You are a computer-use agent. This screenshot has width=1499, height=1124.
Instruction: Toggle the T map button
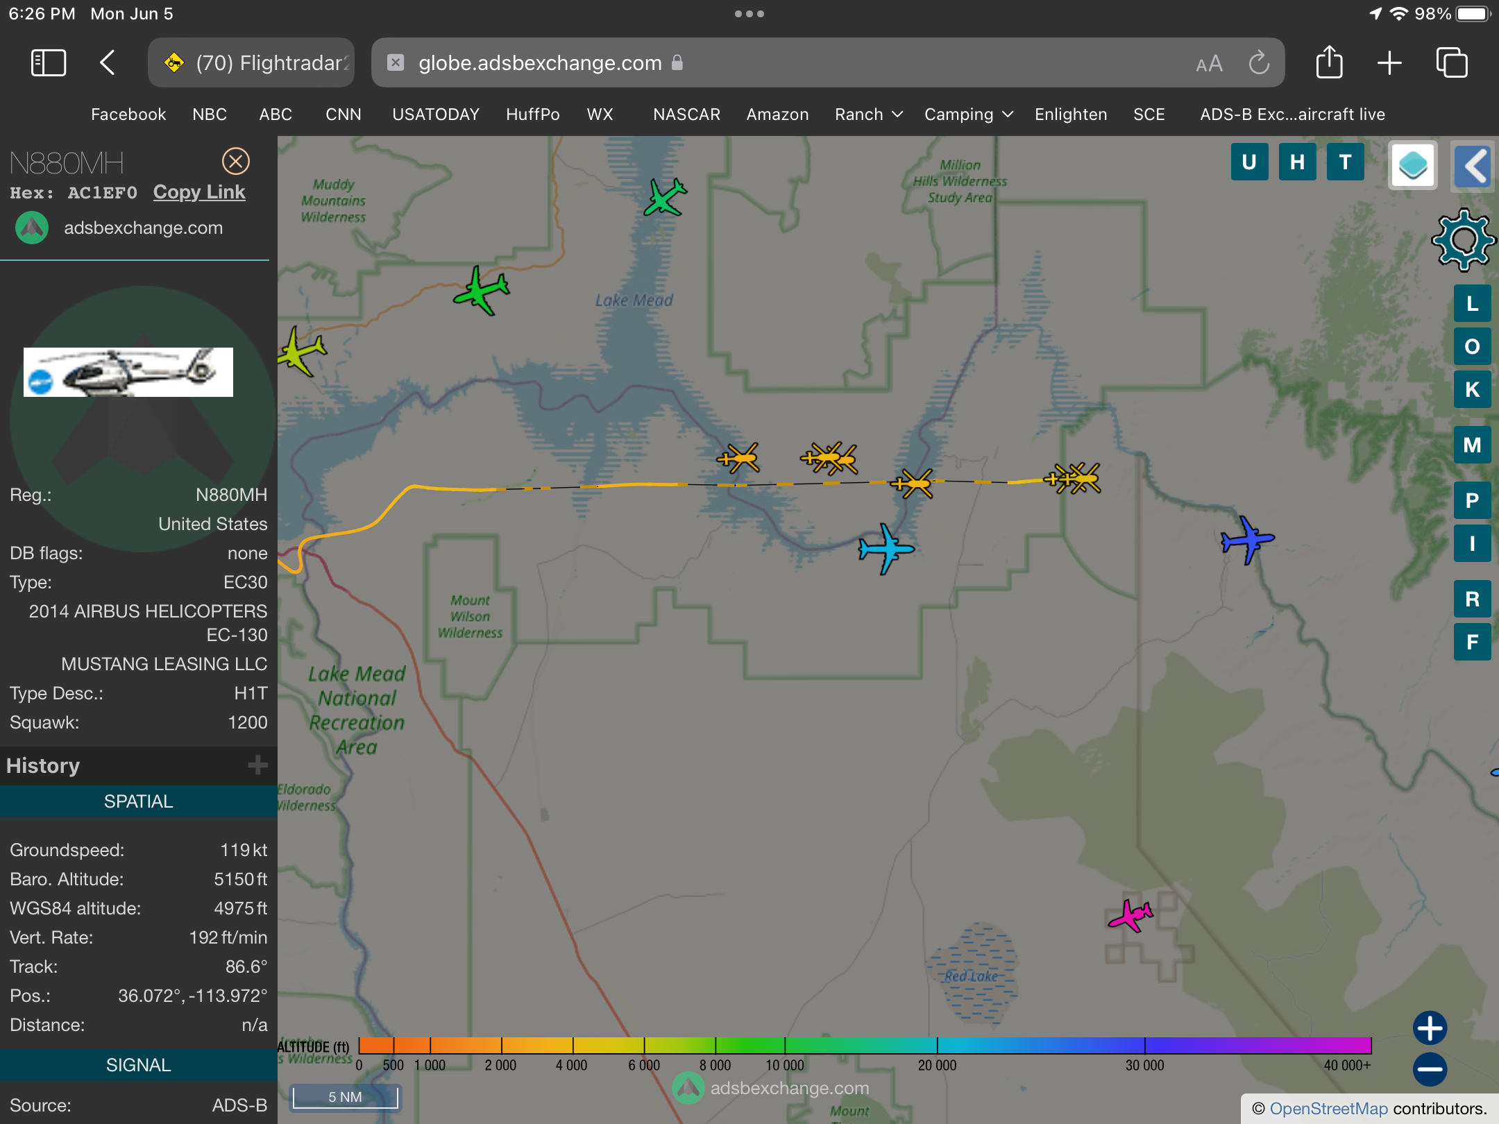[x=1345, y=162]
